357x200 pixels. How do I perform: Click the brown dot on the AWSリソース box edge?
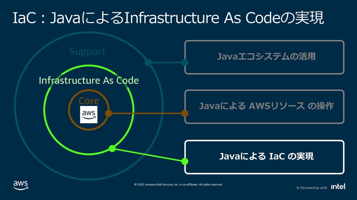(x=185, y=114)
